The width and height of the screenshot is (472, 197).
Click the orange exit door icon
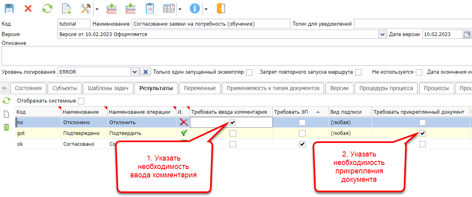pos(221,8)
